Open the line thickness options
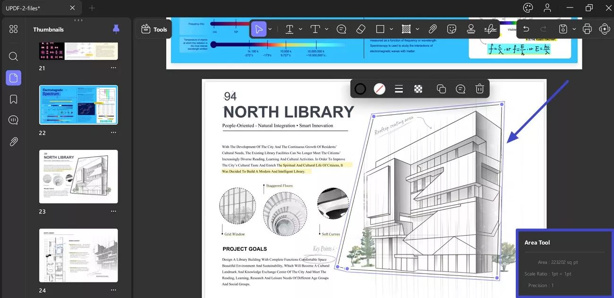This screenshot has width=614, height=298. (x=399, y=89)
